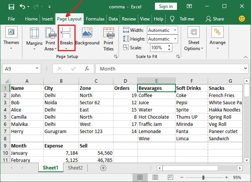The image size is (251, 182).
Task: Open the Arrange menu
Action: [218, 38]
